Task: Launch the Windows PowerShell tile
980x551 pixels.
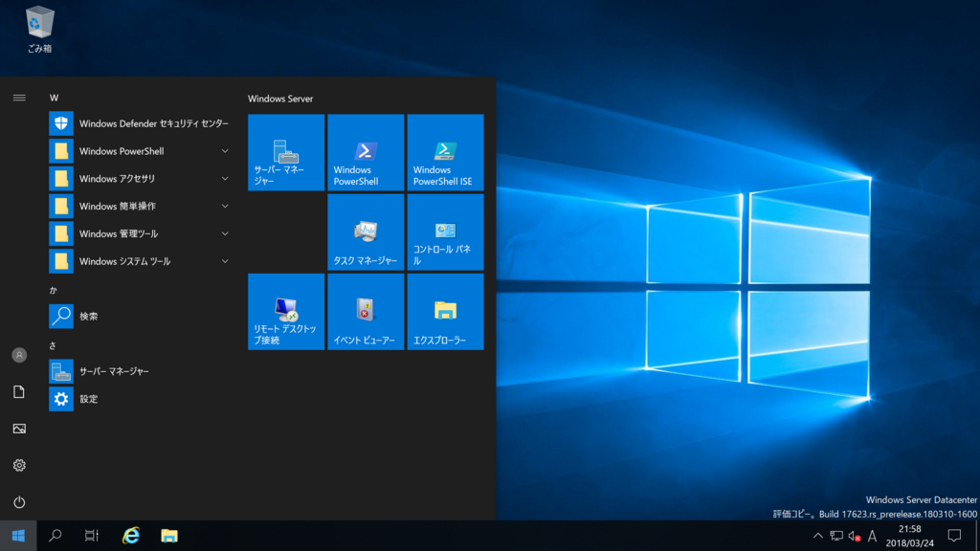Action: tap(366, 152)
